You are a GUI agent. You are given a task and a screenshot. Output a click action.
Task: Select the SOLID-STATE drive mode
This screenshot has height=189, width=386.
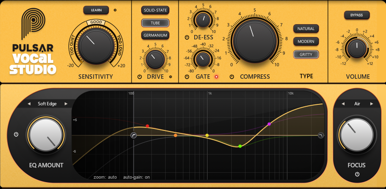[155, 10]
